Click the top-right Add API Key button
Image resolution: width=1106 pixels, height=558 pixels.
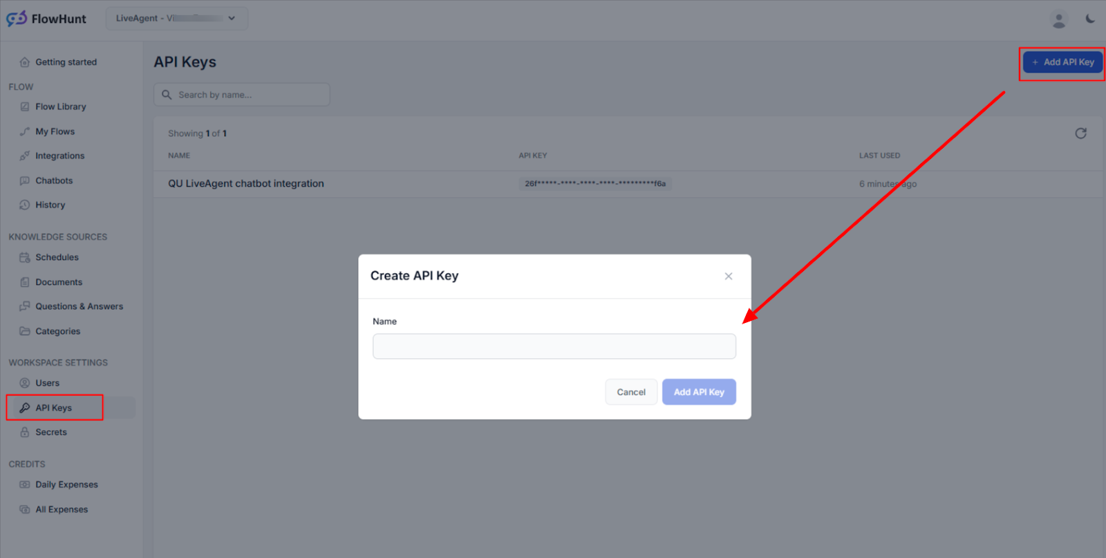[1062, 62]
